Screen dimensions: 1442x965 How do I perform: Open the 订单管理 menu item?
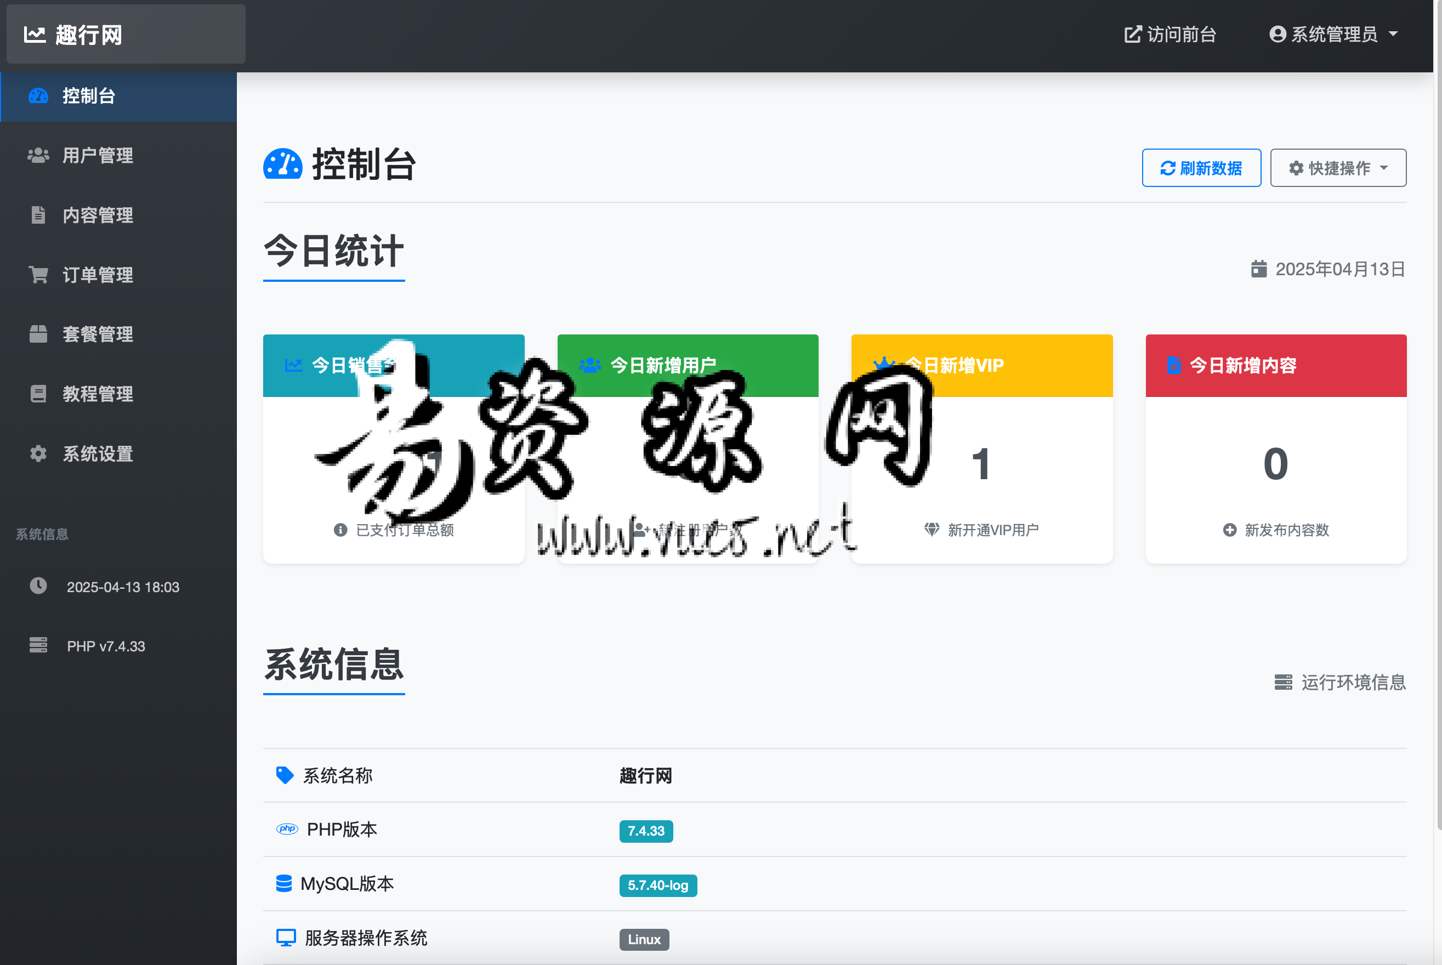97,275
